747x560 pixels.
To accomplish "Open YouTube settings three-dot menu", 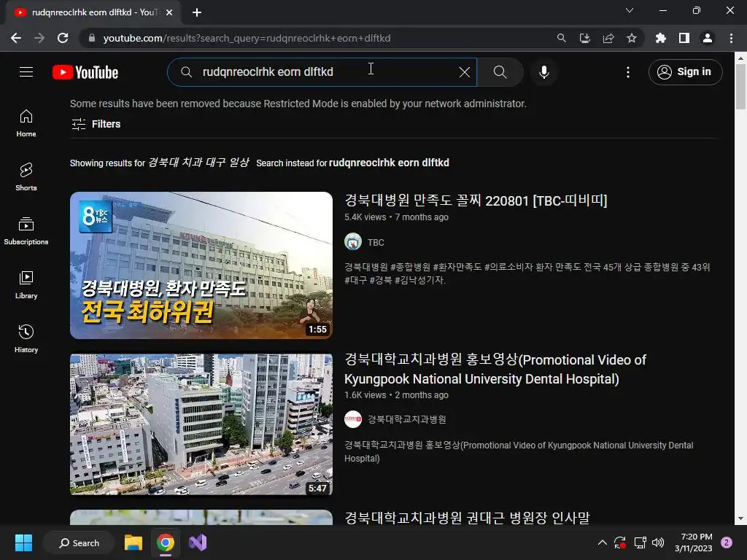I will [x=628, y=72].
